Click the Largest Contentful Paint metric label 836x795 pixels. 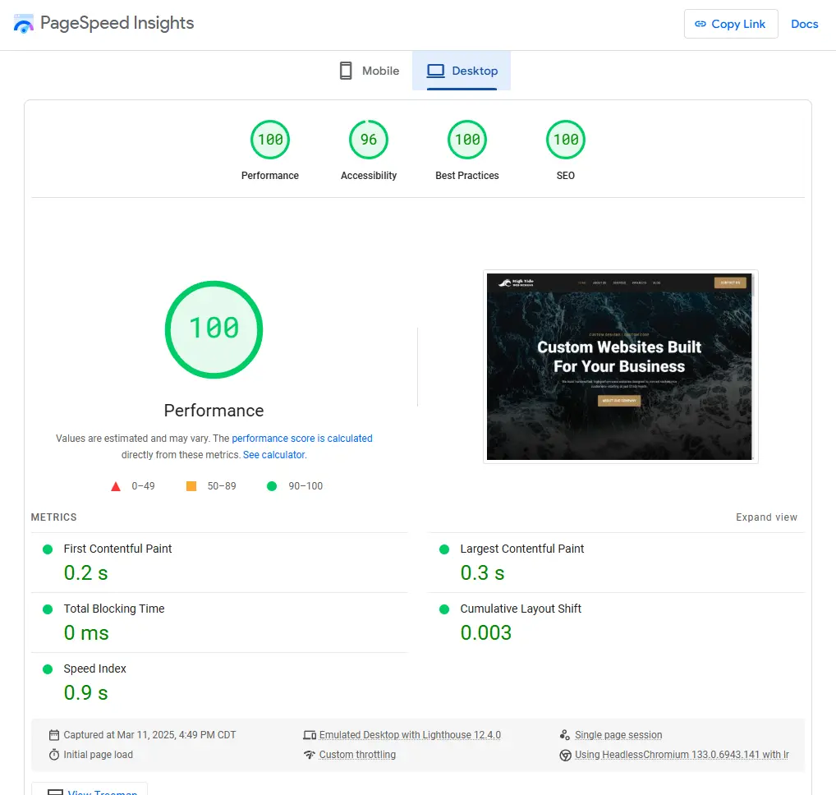pos(522,549)
